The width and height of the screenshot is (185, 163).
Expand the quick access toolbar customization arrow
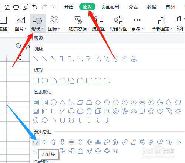pos(53,7)
